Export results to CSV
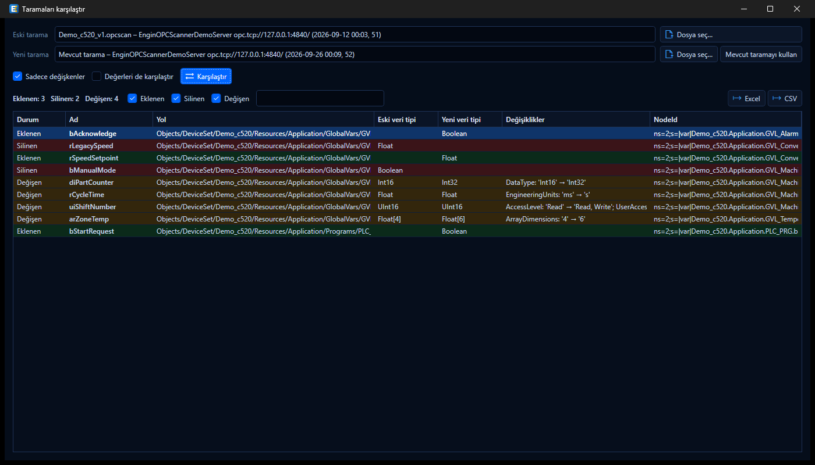 785,98
